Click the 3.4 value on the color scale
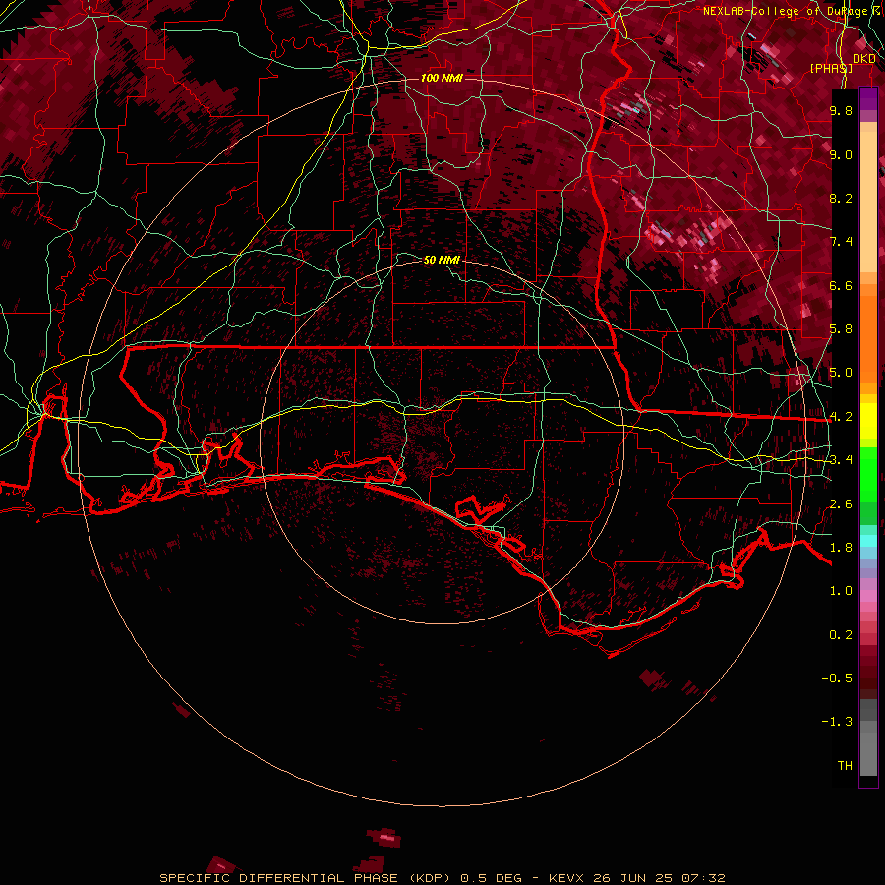The image size is (885, 885). coord(841,460)
